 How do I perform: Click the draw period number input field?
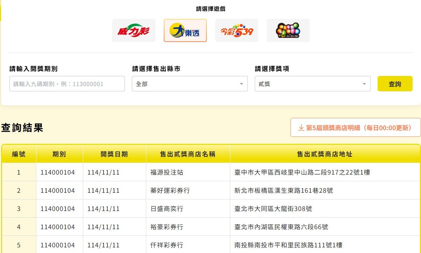(x=66, y=84)
